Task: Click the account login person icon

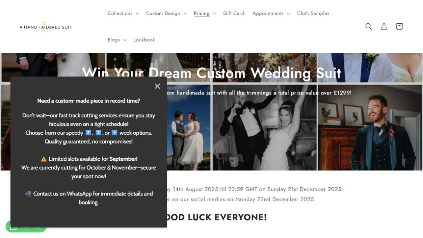Action: 384,26
